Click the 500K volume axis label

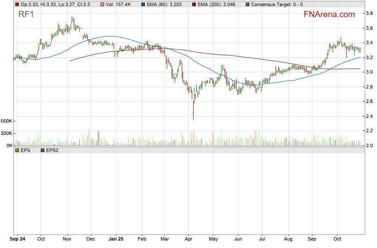point(7,133)
